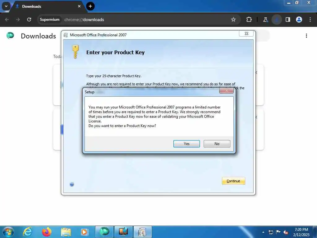Click the Continue button in Office setup
The height and width of the screenshot is (238, 317).
coord(233,181)
